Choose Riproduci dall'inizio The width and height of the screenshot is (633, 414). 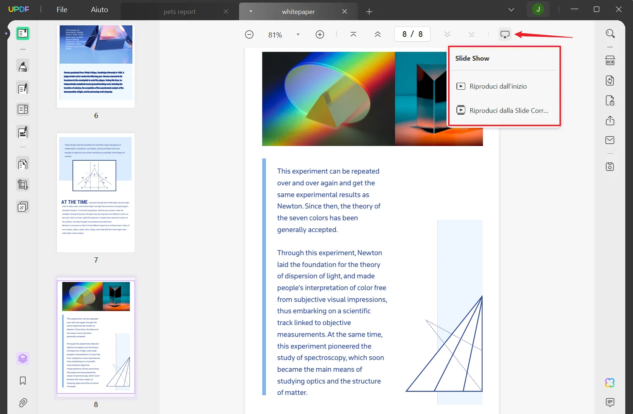click(x=504, y=86)
